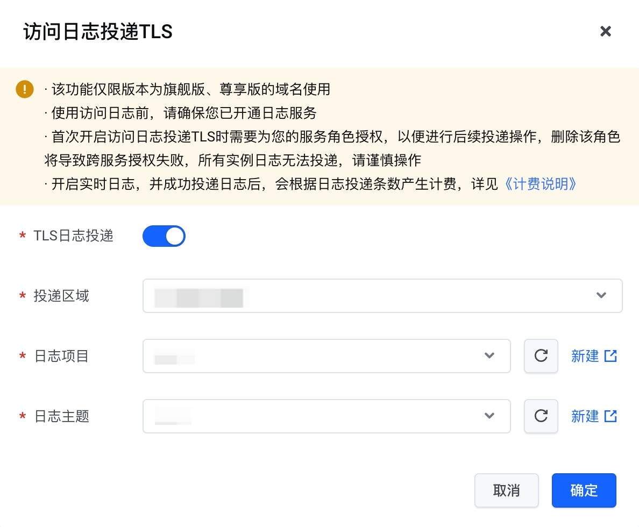Click the orange warning exclamation icon

(x=24, y=89)
